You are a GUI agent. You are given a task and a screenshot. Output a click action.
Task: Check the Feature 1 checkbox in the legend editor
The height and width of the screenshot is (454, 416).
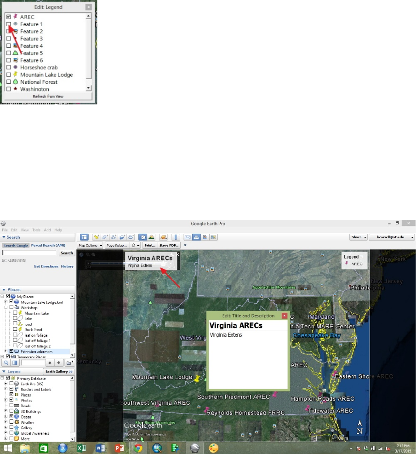pos(9,24)
